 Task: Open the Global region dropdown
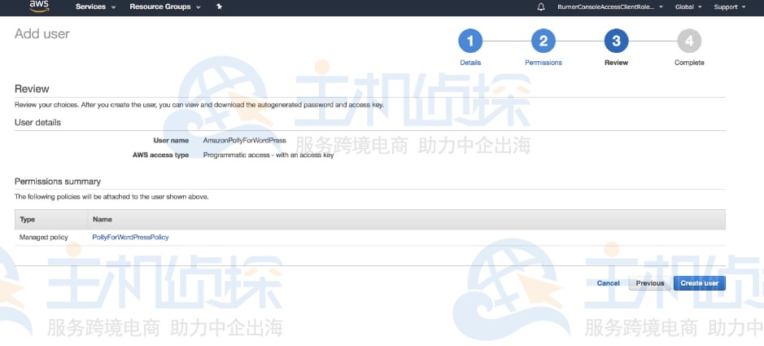point(688,7)
